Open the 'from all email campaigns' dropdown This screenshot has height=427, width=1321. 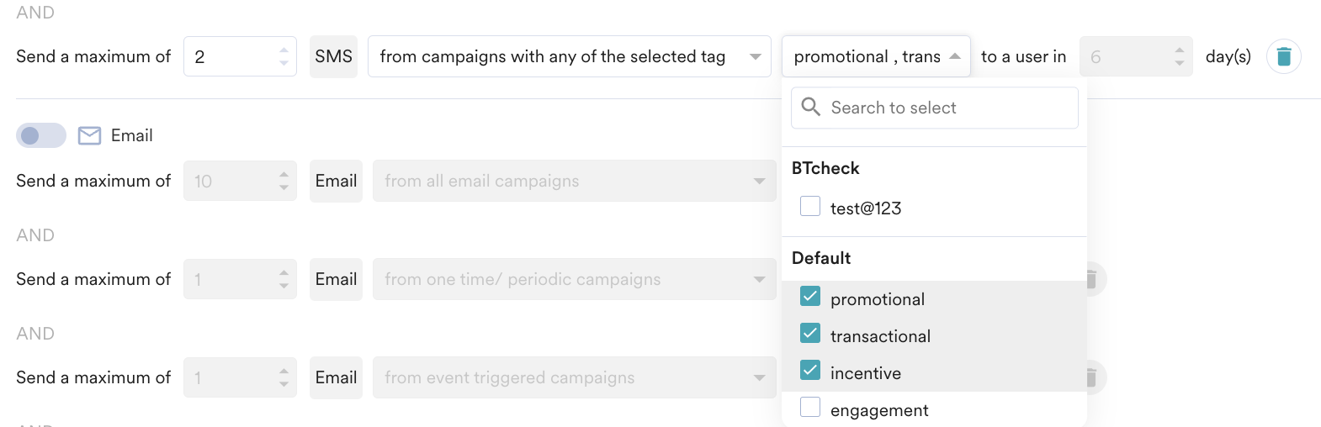coord(574,181)
